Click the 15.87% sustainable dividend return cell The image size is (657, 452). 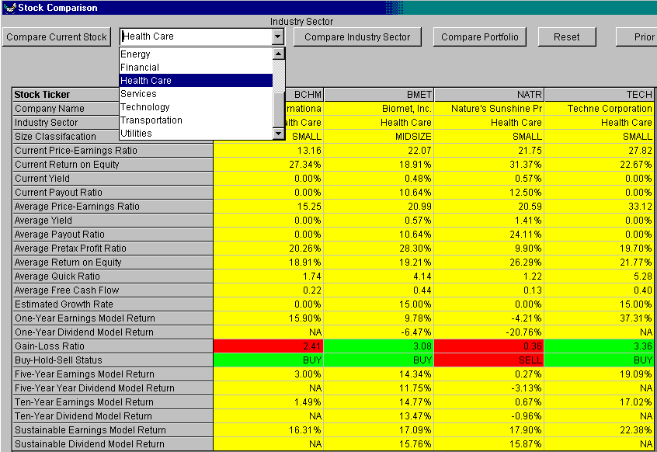(x=489, y=443)
